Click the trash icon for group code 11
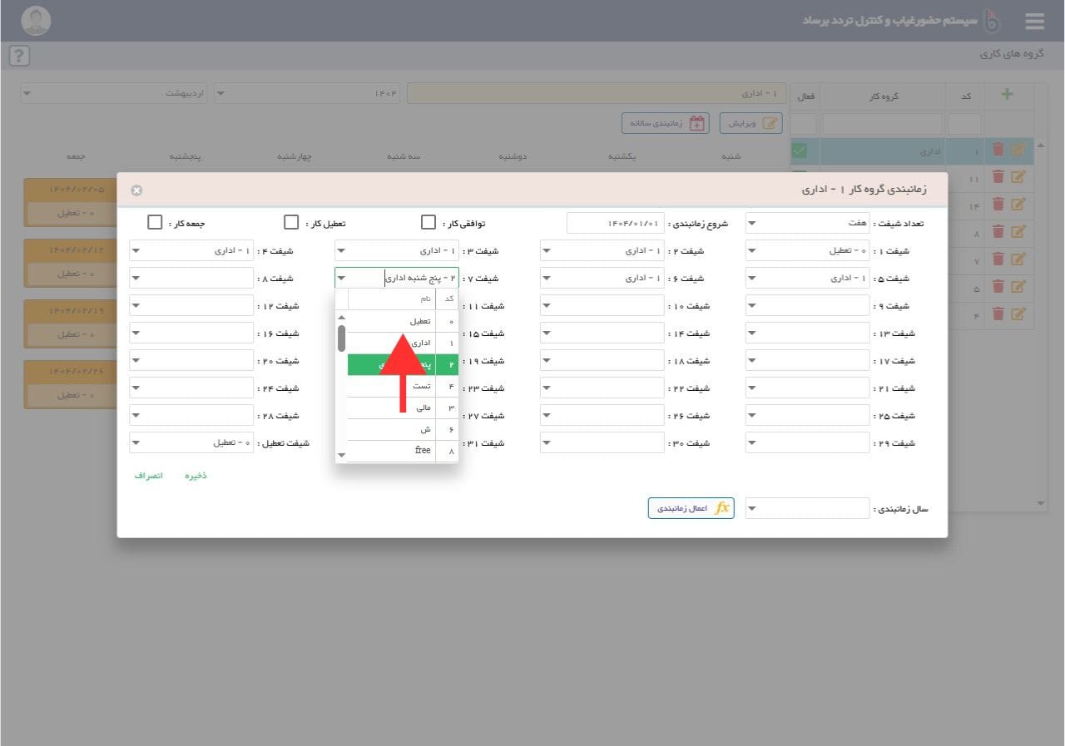 pos(998,177)
